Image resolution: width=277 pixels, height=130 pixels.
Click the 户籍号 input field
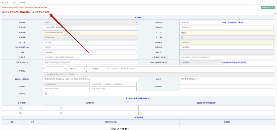coord(90,57)
